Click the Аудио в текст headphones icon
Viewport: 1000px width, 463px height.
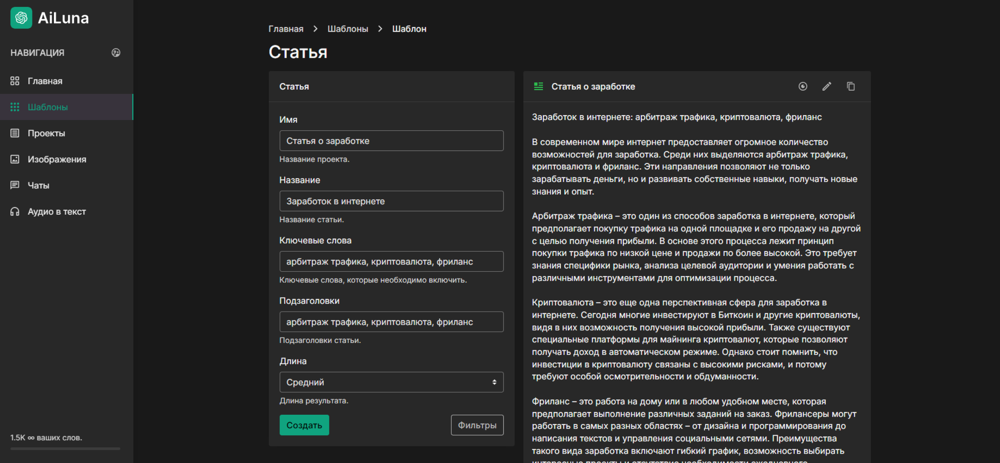(x=15, y=211)
